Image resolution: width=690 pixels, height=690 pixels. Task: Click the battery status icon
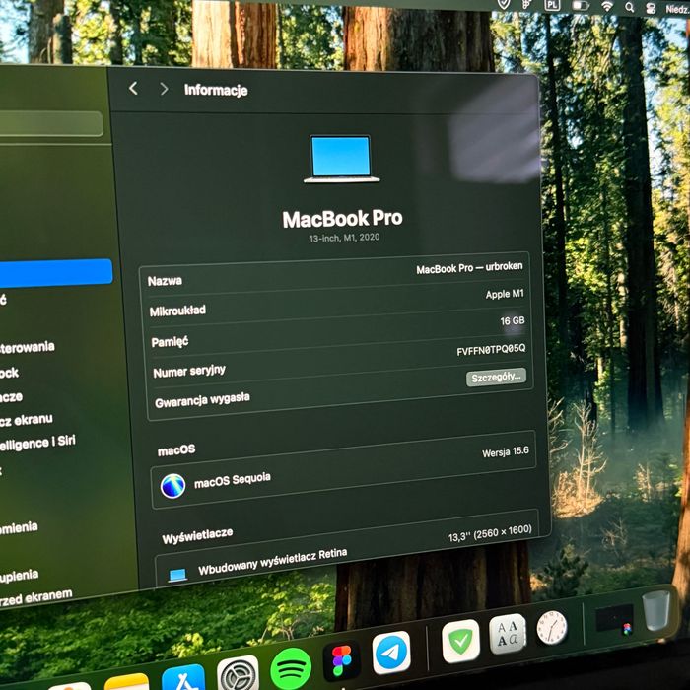tap(581, 5)
